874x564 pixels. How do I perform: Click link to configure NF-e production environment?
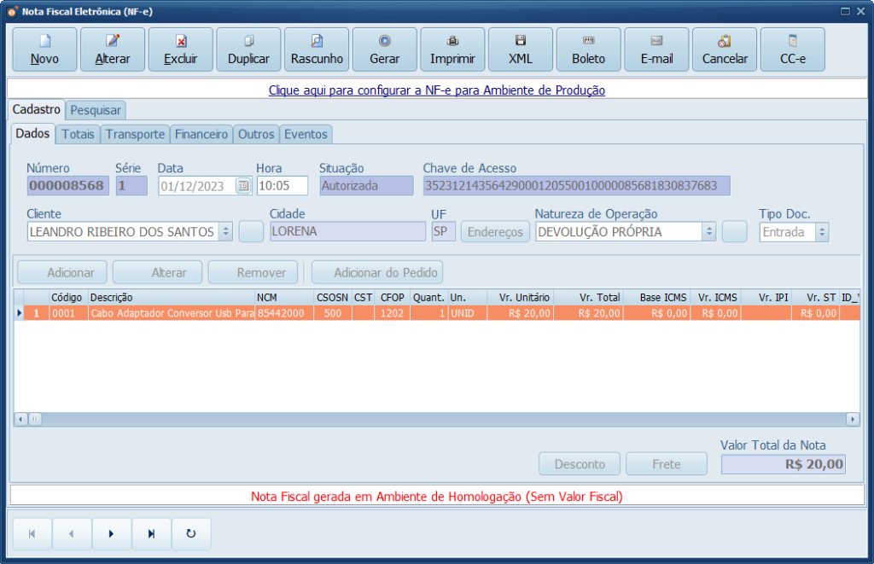point(436,90)
